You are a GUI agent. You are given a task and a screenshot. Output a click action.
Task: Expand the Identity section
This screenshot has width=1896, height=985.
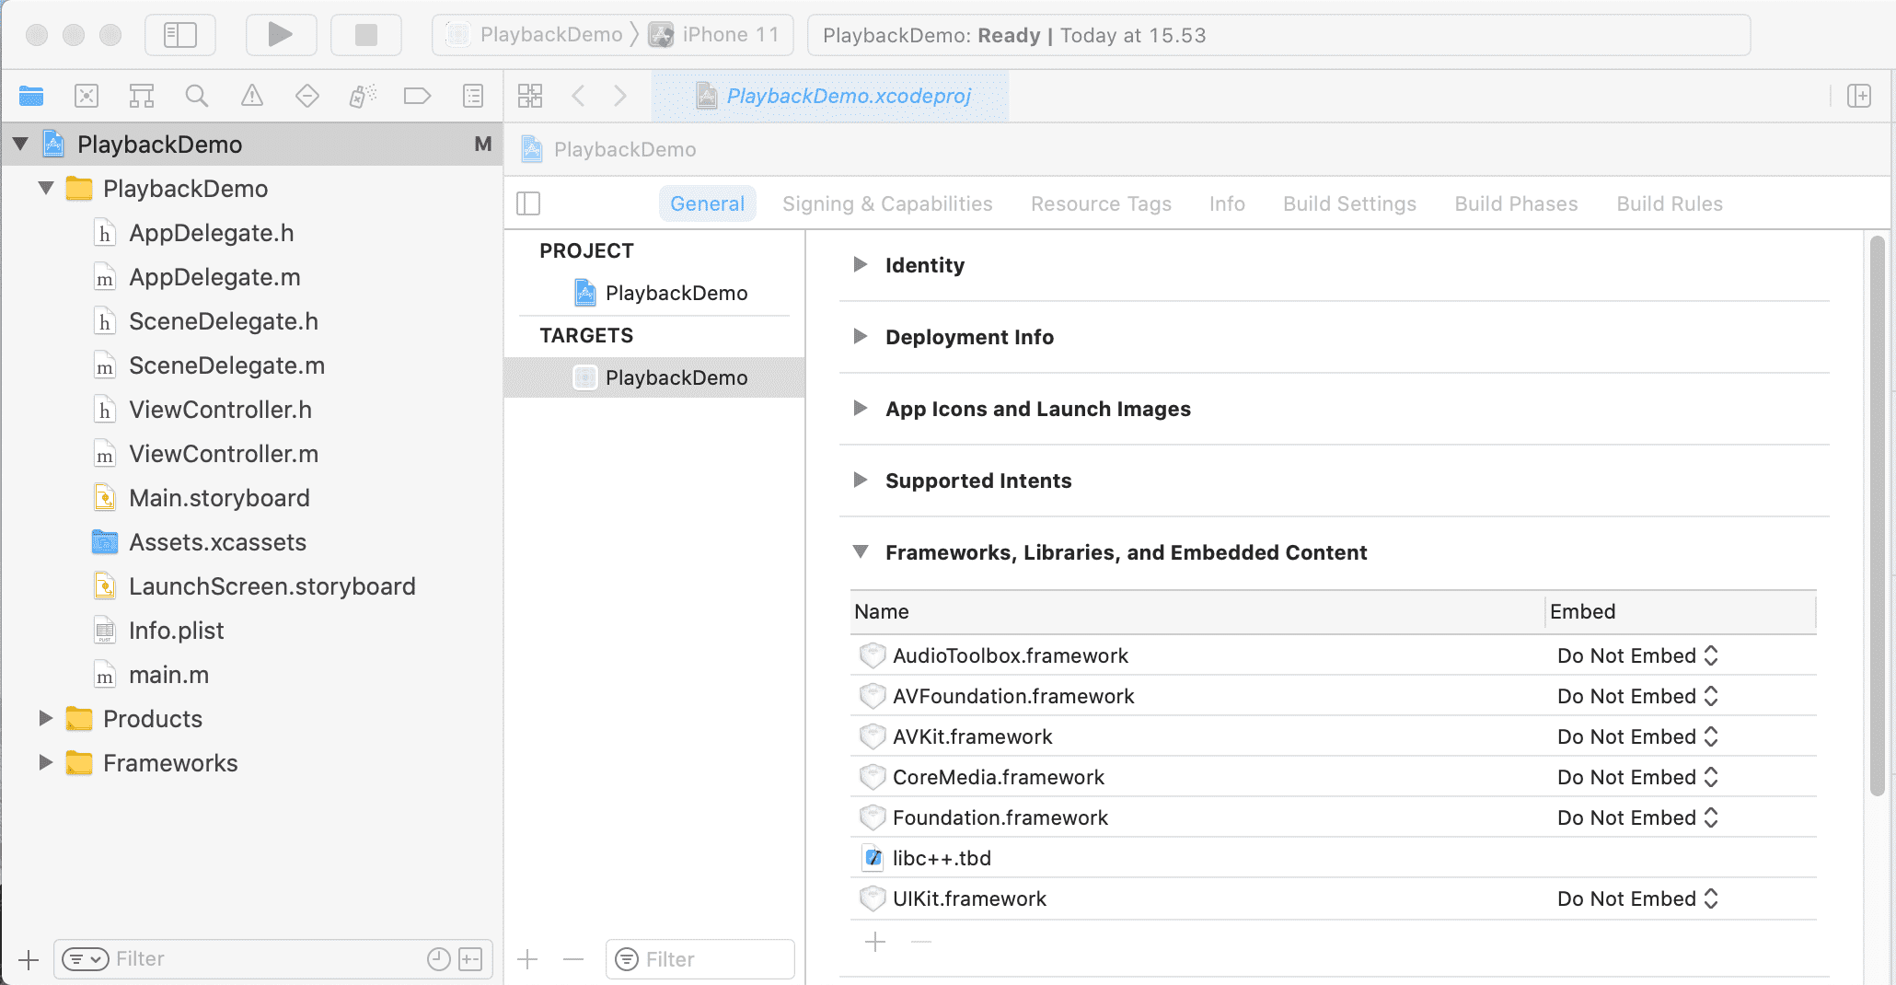(x=861, y=265)
